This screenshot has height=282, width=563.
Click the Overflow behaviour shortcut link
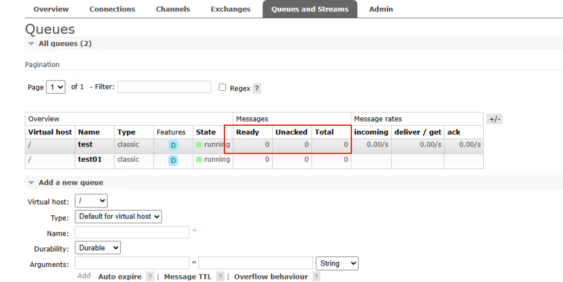pyautogui.click(x=271, y=277)
